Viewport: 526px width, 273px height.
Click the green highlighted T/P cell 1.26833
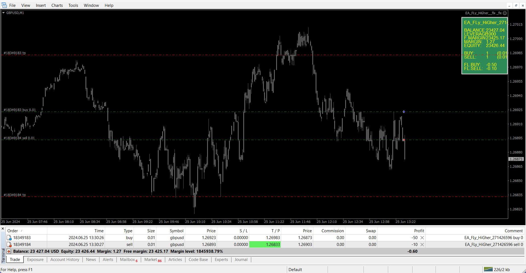coord(265,245)
